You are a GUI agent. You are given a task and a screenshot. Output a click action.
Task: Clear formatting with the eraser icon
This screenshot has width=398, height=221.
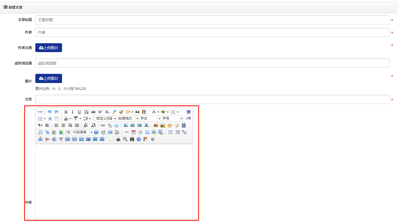pos(114,112)
